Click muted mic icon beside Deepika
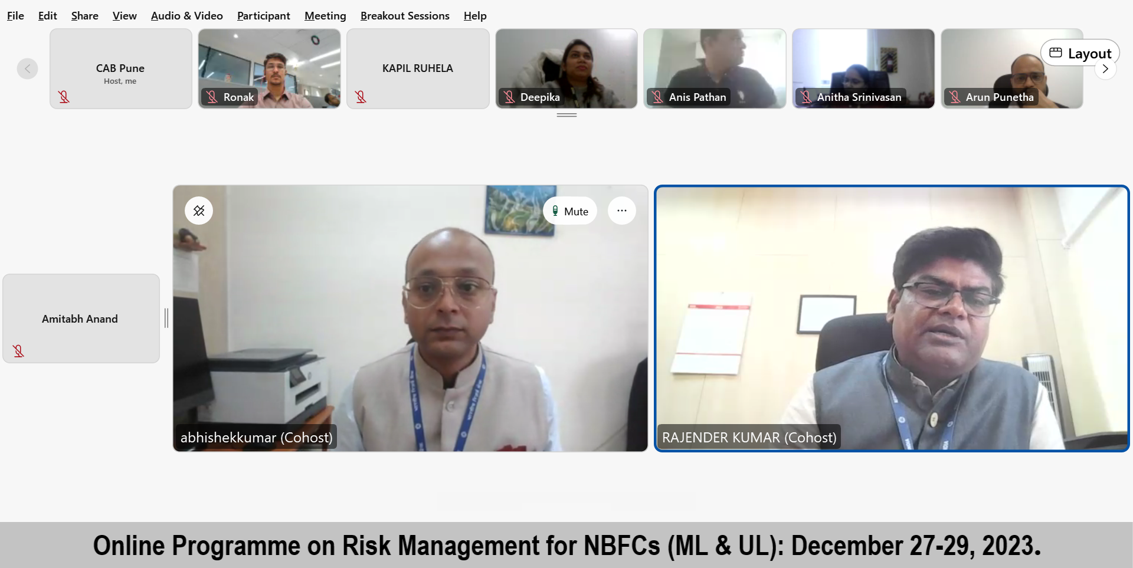1133x568 pixels. [x=510, y=97]
